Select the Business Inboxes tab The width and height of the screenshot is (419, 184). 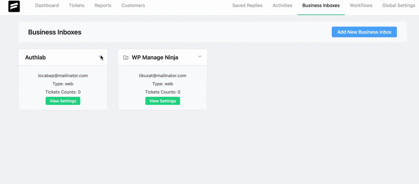tap(321, 5)
